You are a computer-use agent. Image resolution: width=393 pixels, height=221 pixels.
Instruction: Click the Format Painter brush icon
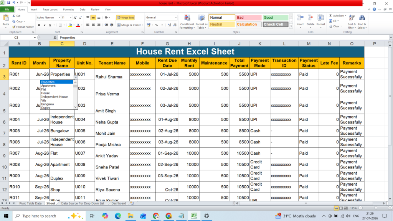click(x=14, y=27)
